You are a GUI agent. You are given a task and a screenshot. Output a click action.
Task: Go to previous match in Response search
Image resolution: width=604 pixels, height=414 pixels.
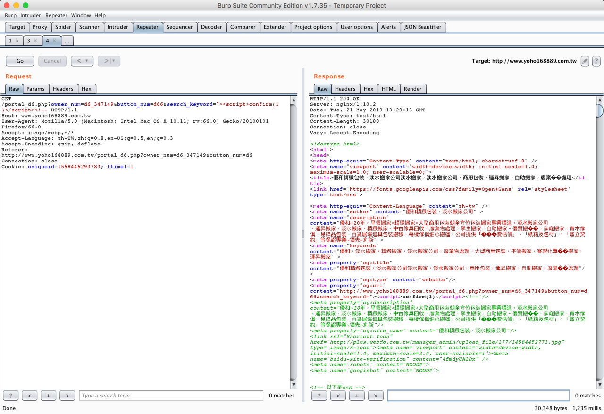338,396
